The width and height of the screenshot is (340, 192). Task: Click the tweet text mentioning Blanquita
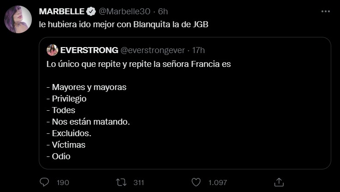(124, 24)
